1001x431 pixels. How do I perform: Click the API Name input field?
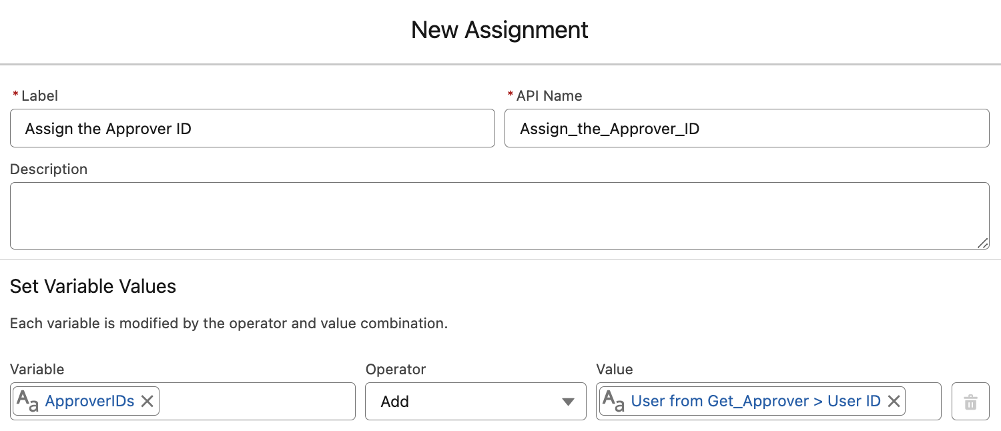746,128
